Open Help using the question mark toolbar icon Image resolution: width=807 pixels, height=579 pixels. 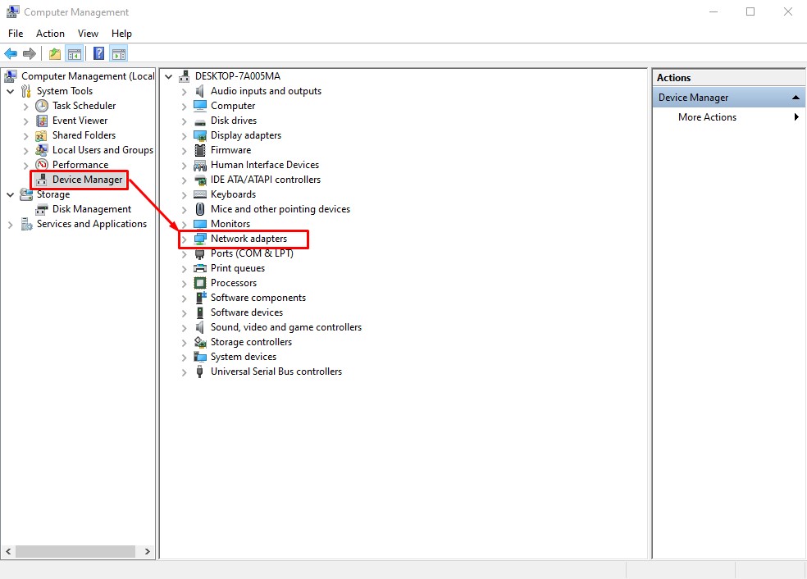[x=96, y=52]
